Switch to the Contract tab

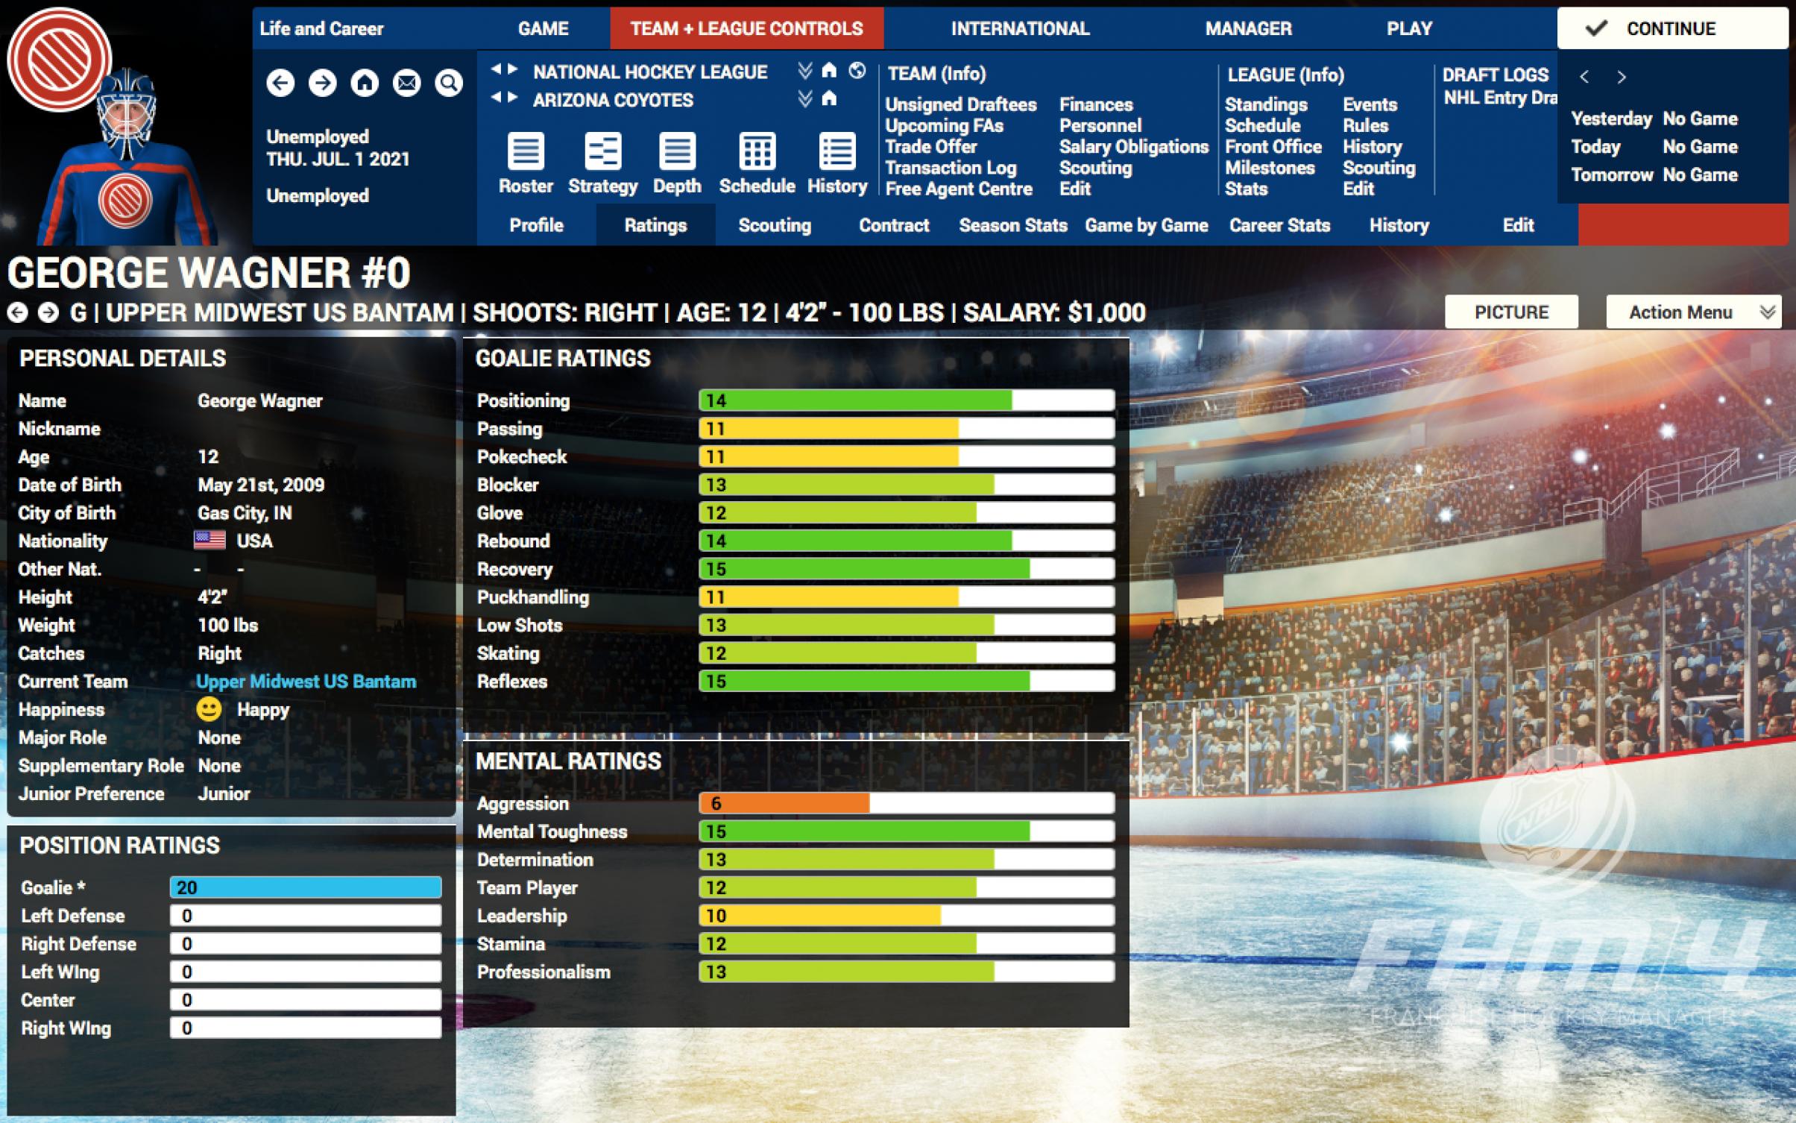(893, 225)
